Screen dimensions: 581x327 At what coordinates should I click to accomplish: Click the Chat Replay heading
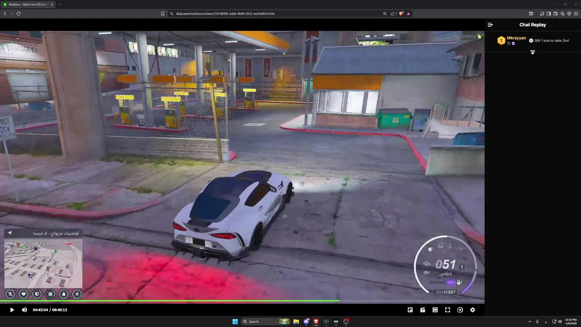[532, 25]
